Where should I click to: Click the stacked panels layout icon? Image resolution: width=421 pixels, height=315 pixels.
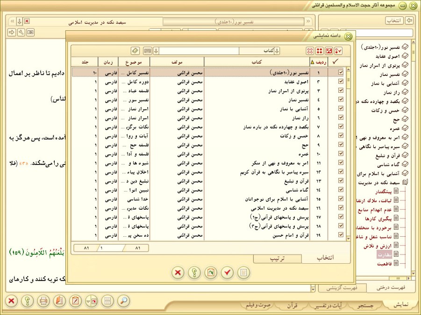click(x=107, y=301)
